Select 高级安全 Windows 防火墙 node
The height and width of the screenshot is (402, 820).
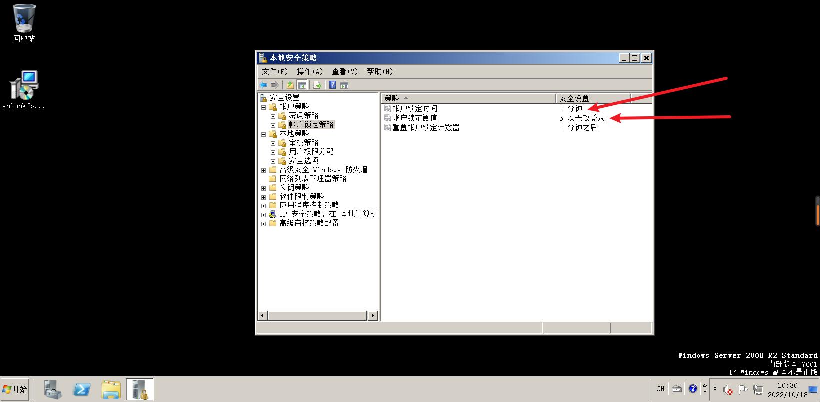(323, 169)
